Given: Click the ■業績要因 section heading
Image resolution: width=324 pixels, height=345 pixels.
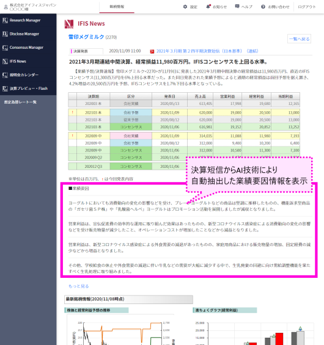Looking at the screenshot, I should coord(79,189).
